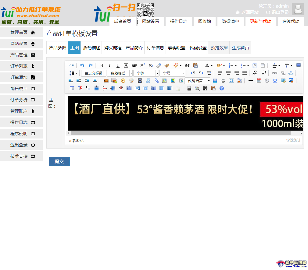Viewport: 308px width, 270px height.
Task: Switch to 购买流程 tab
Action: click(113, 48)
